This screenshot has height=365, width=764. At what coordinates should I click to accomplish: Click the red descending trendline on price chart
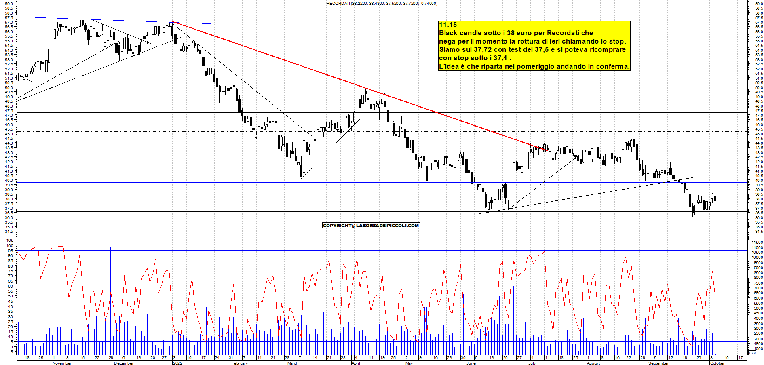pyautogui.click(x=360, y=87)
